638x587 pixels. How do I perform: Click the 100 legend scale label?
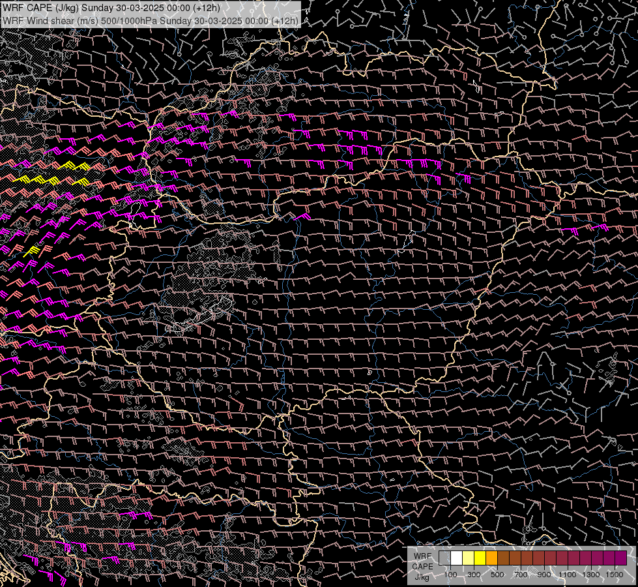coord(450,575)
